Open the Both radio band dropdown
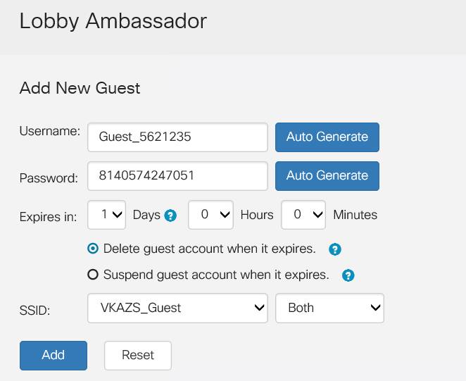This screenshot has height=381, width=466. [x=330, y=308]
